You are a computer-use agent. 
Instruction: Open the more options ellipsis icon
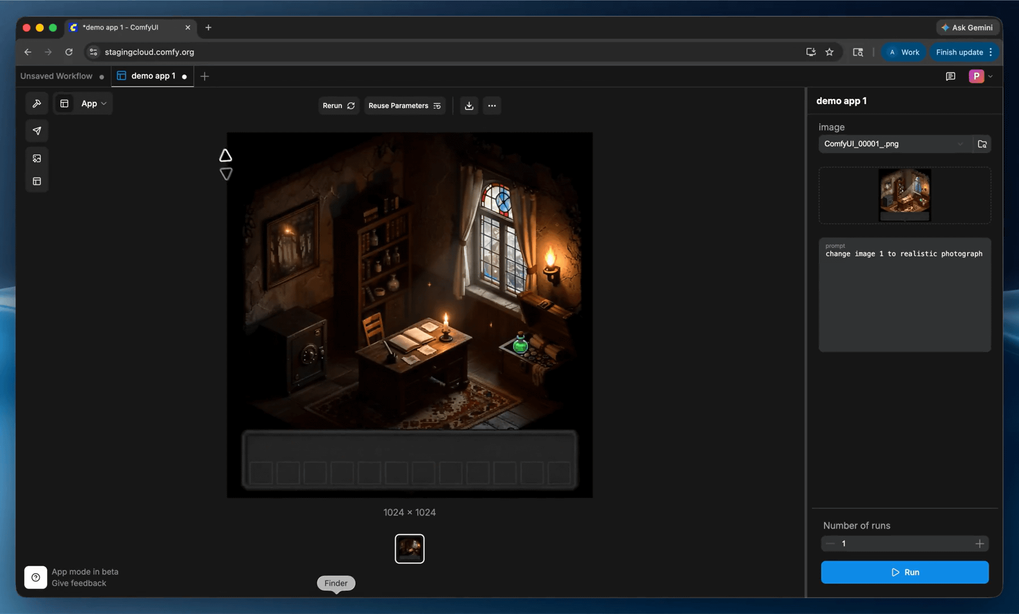492,106
